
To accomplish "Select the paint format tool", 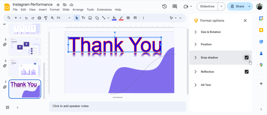I will [x=46, y=18].
